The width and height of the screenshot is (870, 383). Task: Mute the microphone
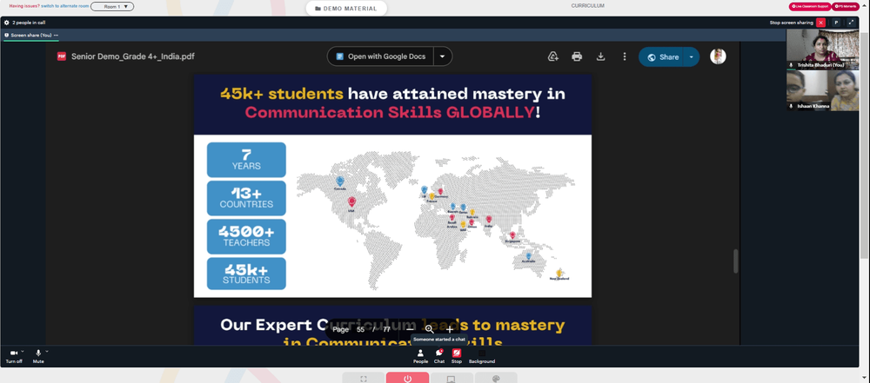pyautogui.click(x=38, y=356)
